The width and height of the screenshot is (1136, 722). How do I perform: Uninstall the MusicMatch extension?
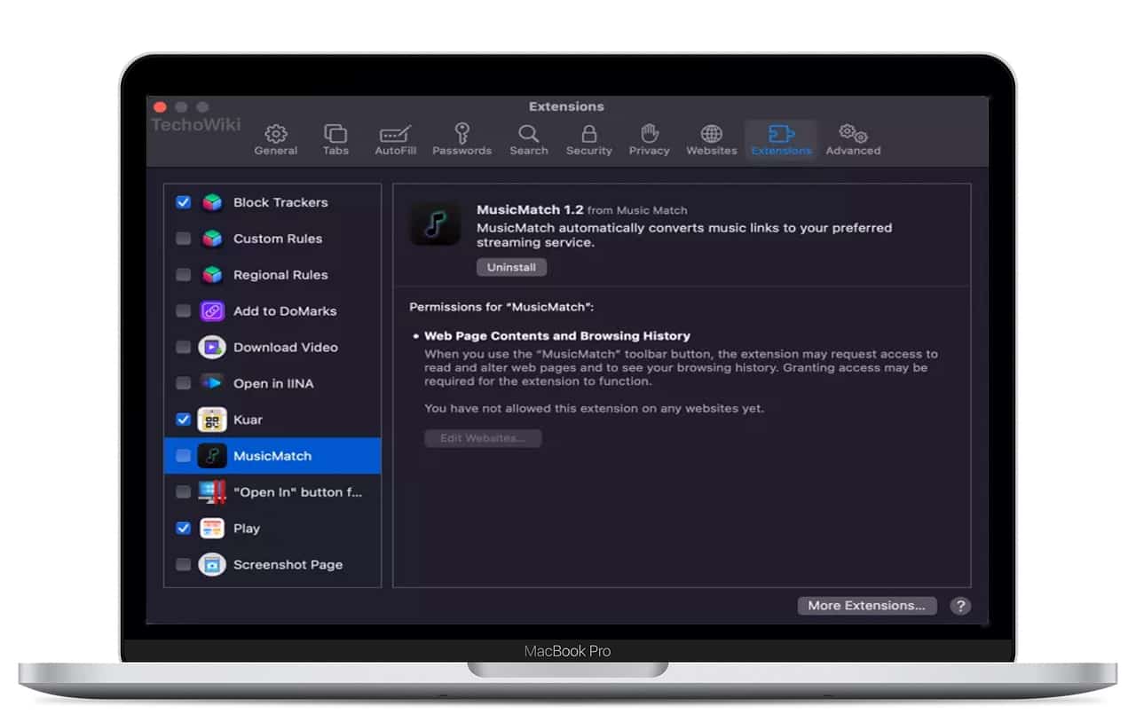(511, 267)
